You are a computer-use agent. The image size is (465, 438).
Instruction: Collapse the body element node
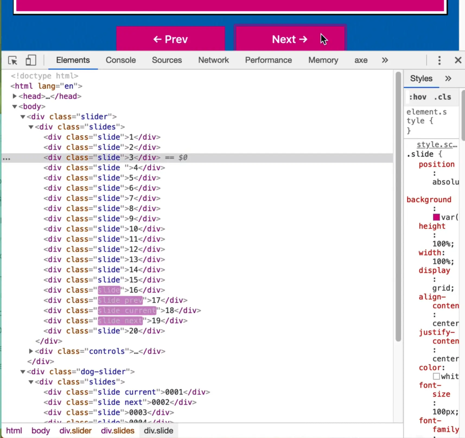click(15, 107)
